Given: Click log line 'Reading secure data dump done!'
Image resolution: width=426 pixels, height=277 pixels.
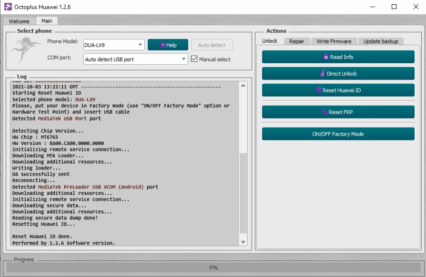Looking at the screenshot, I should coord(55,218).
